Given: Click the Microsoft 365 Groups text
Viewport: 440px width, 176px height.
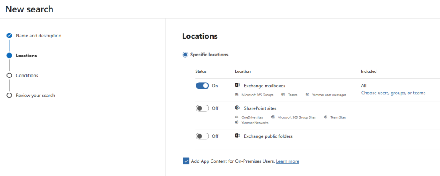Looking at the screenshot, I should (x=258, y=95).
